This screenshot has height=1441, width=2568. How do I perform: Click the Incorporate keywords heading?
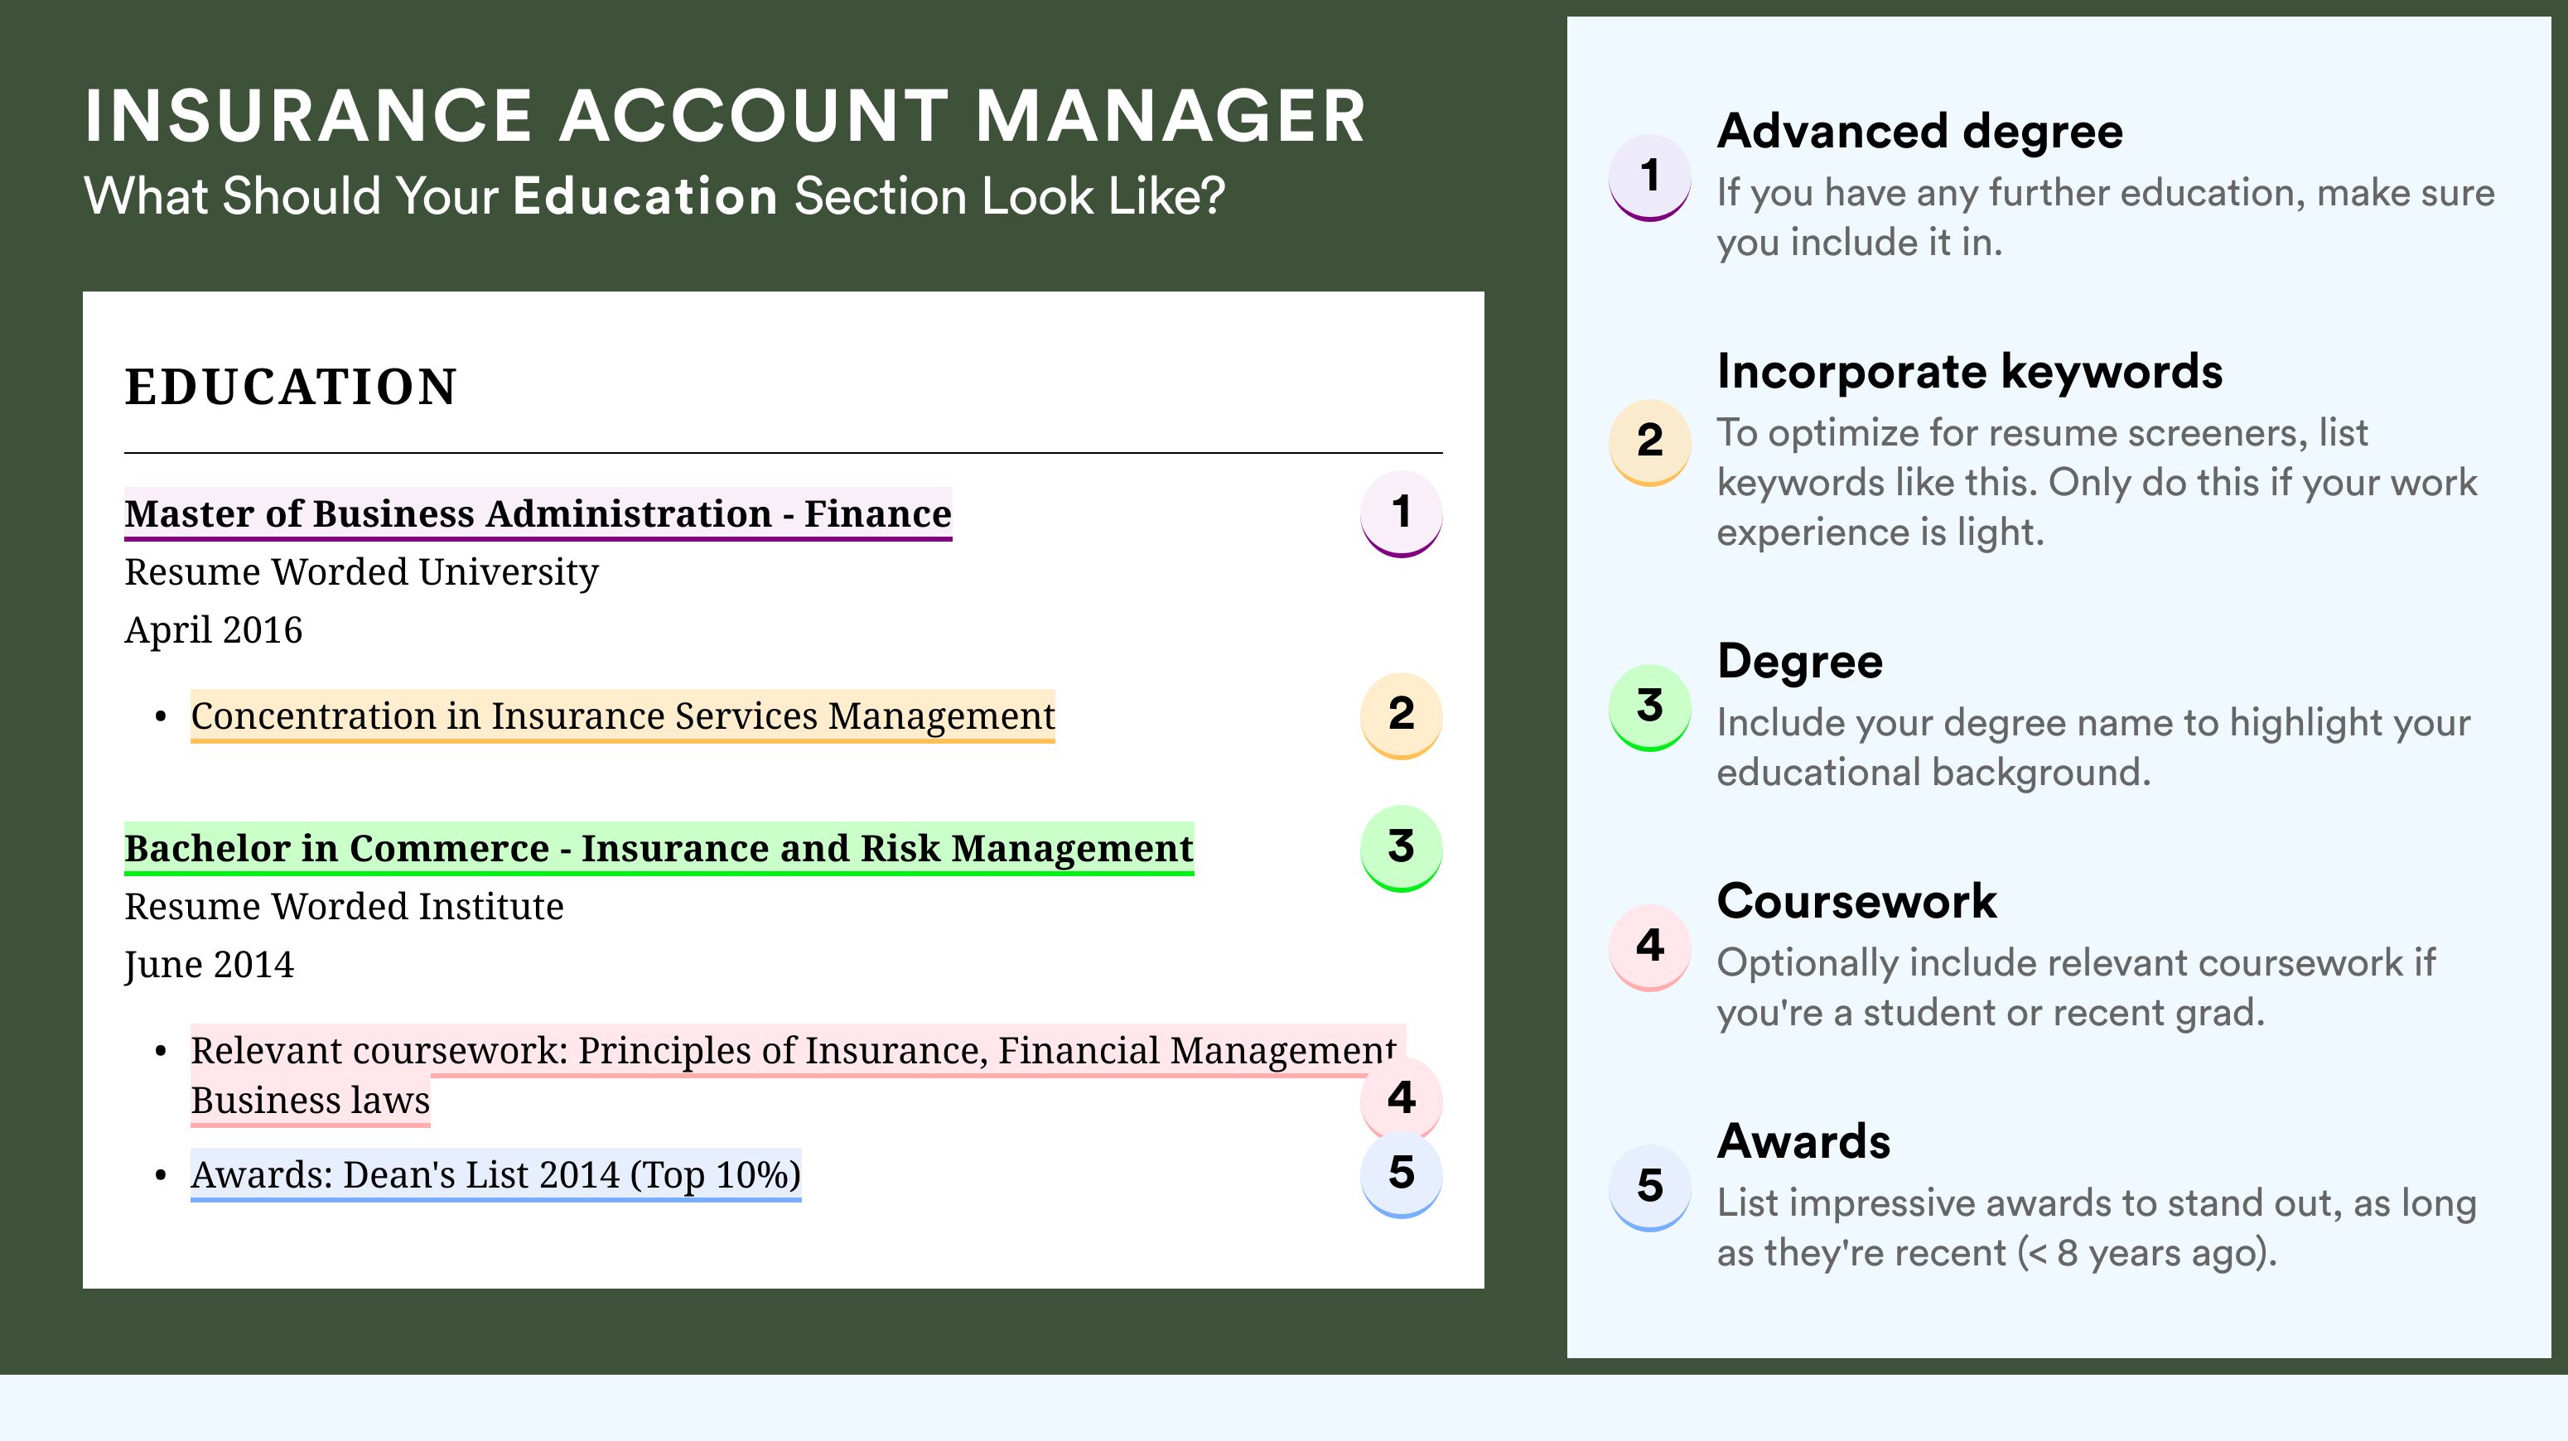pyautogui.click(x=1969, y=372)
